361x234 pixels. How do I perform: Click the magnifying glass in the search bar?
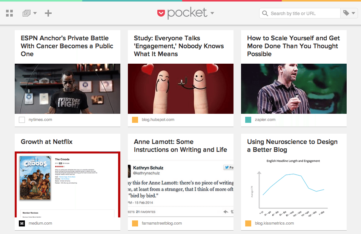coord(266,13)
